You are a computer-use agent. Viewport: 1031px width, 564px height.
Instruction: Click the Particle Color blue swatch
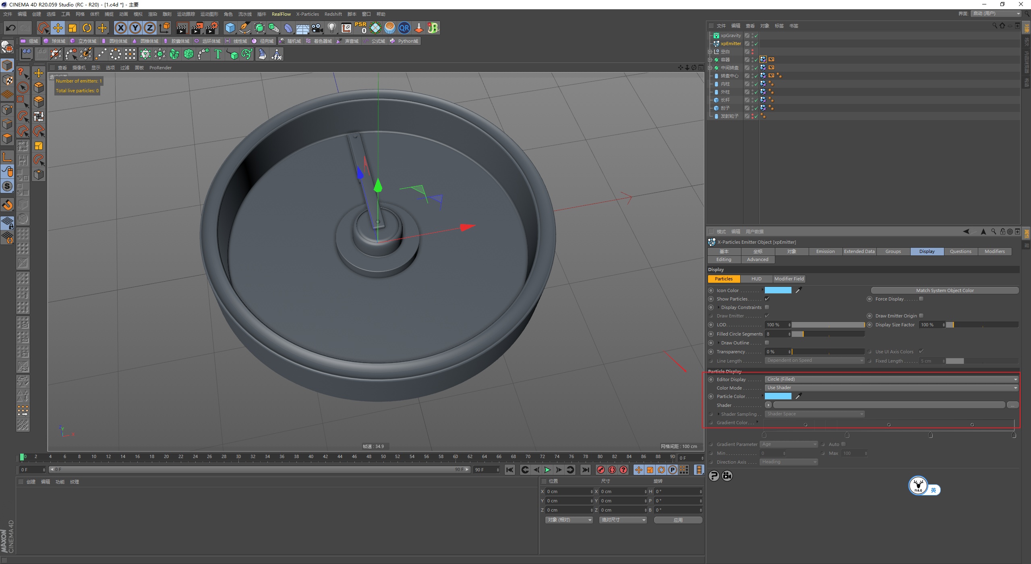coord(778,396)
